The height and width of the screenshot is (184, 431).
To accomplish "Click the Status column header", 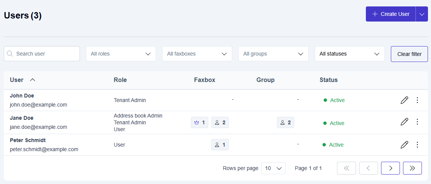I will coord(328,80).
